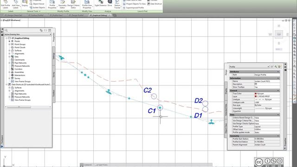Switch to 07_Design Profile drawing tab
The height and width of the screenshot is (167, 297).
point(76,15)
